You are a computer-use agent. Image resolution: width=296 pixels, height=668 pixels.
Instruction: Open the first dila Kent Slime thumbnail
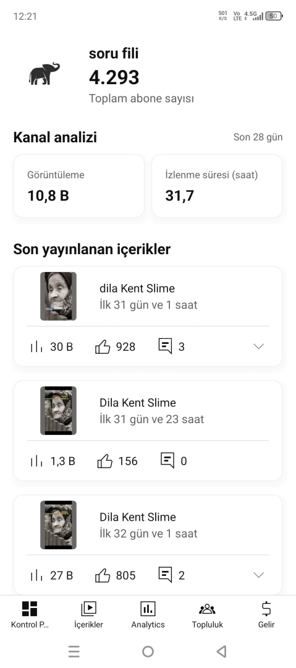58,296
